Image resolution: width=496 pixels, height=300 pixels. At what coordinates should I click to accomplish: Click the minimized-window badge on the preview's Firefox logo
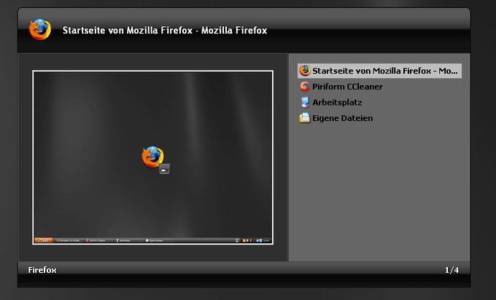[164, 169]
